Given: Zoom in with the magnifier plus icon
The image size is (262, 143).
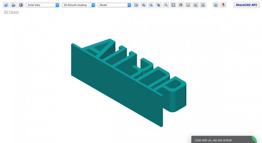Looking at the screenshot, I should coord(144,5).
